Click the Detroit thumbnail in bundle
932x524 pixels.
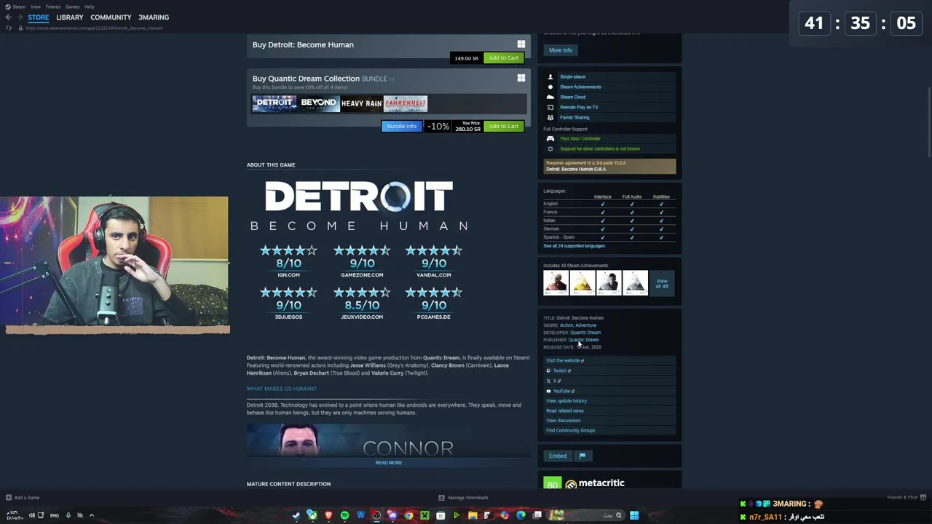(x=274, y=103)
